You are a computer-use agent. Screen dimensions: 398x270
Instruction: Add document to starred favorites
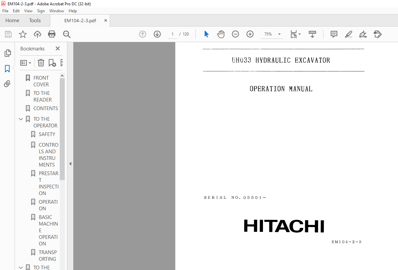(x=23, y=34)
